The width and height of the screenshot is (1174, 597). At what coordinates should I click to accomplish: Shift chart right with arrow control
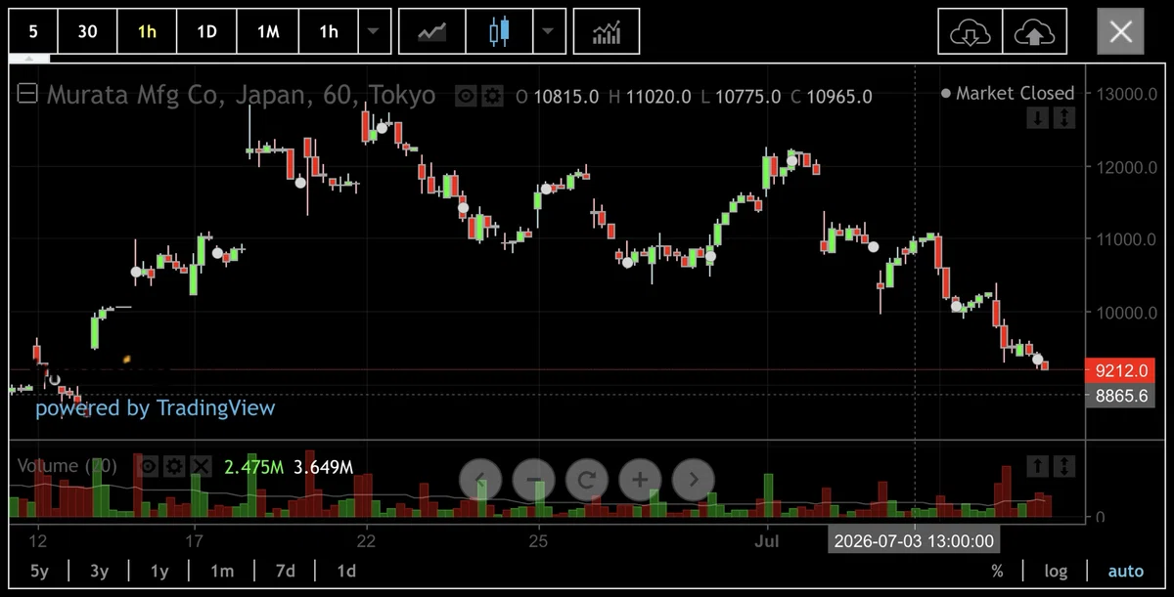tap(694, 480)
